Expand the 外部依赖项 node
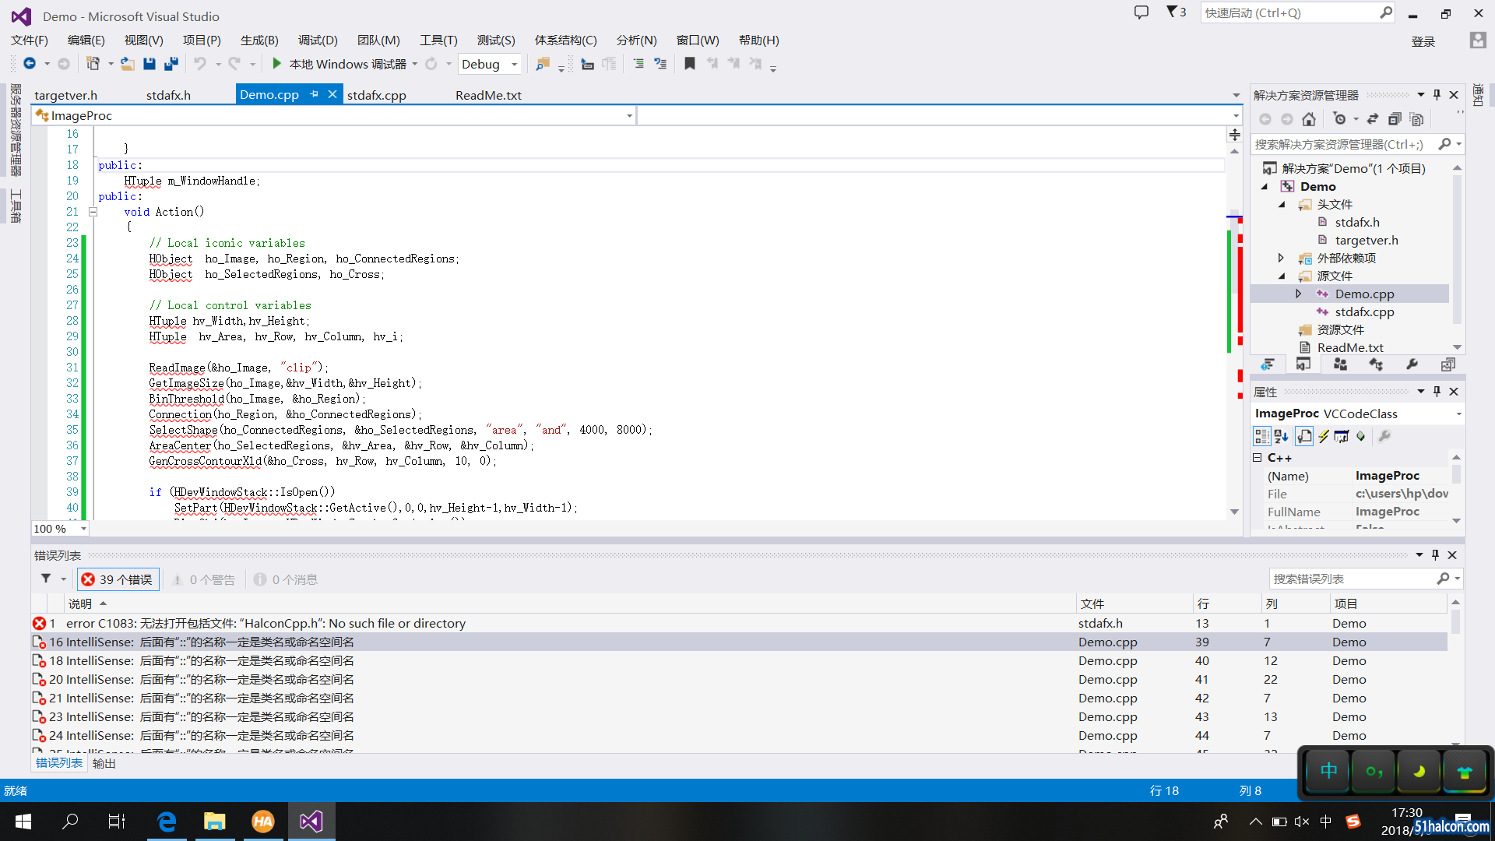The height and width of the screenshot is (841, 1495). point(1281,258)
